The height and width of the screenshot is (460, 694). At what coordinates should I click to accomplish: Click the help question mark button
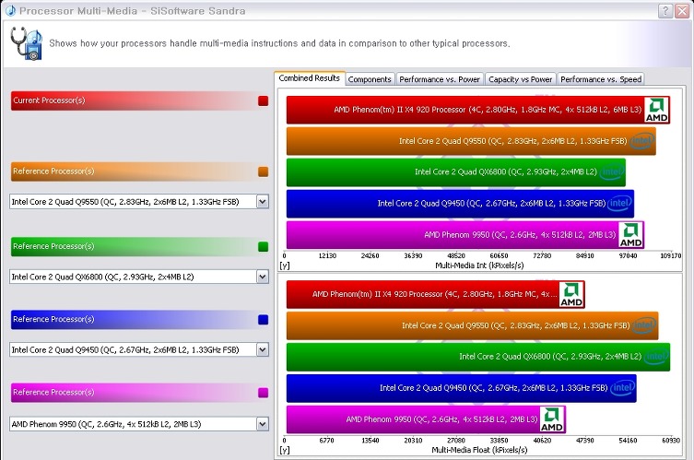[665, 11]
